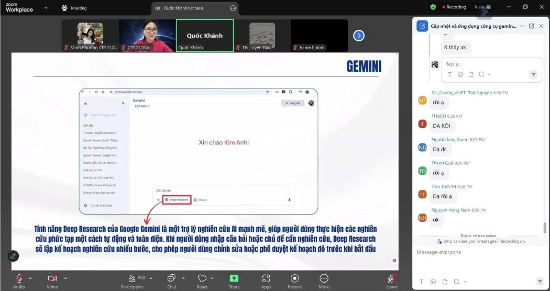The image size is (550, 291).
Task: Click the TQ avatar of Thanh Quê
Action: point(422,171)
